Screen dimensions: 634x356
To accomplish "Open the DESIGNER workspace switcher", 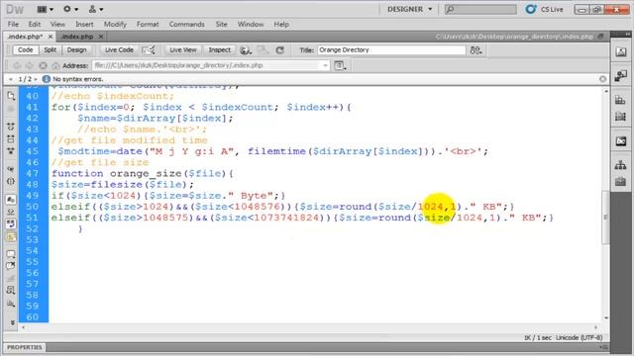I will [409, 9].
